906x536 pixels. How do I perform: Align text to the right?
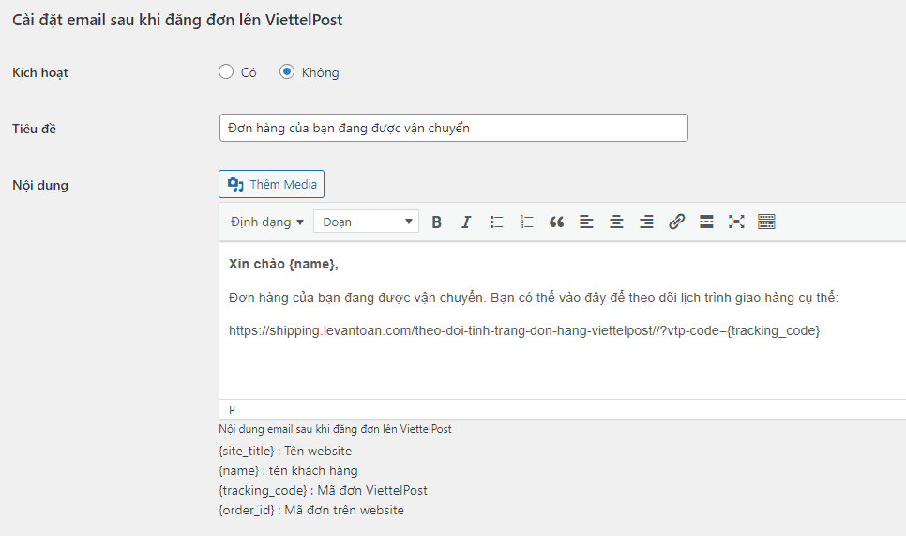pos(646,222)
